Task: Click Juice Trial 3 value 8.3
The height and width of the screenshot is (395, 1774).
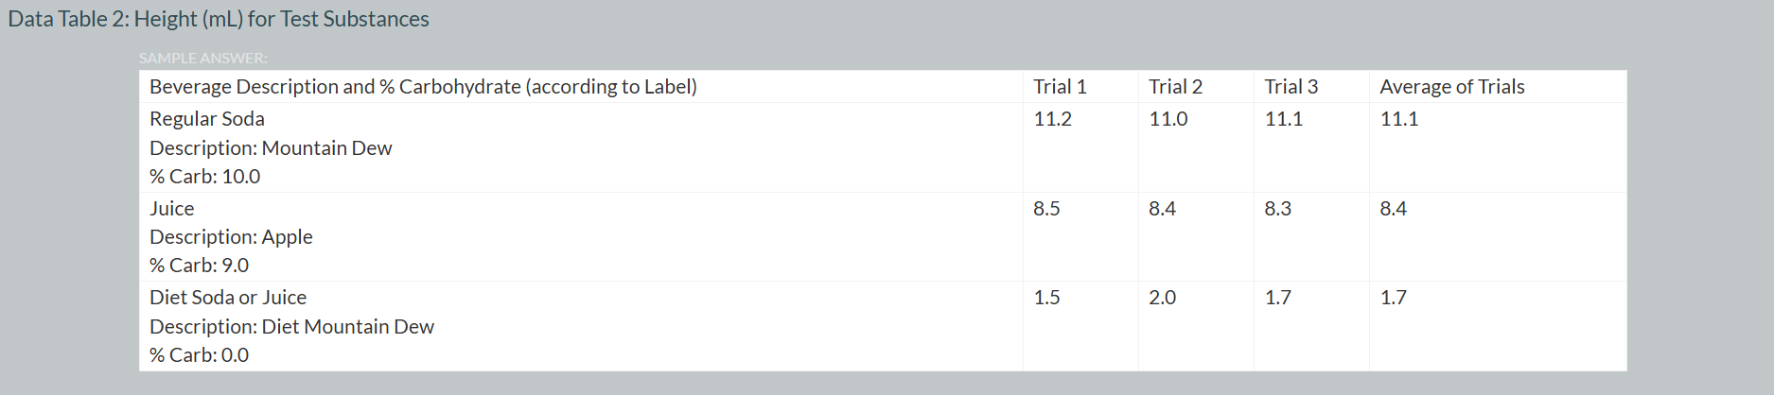Action: [x=1277, y=209]
